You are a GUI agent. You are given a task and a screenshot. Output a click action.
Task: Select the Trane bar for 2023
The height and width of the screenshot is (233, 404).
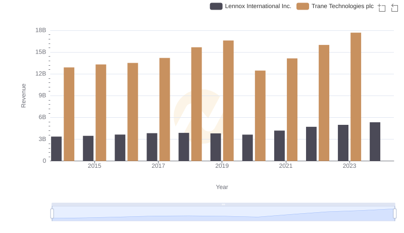pyautogui.click(x=356, y=97)
